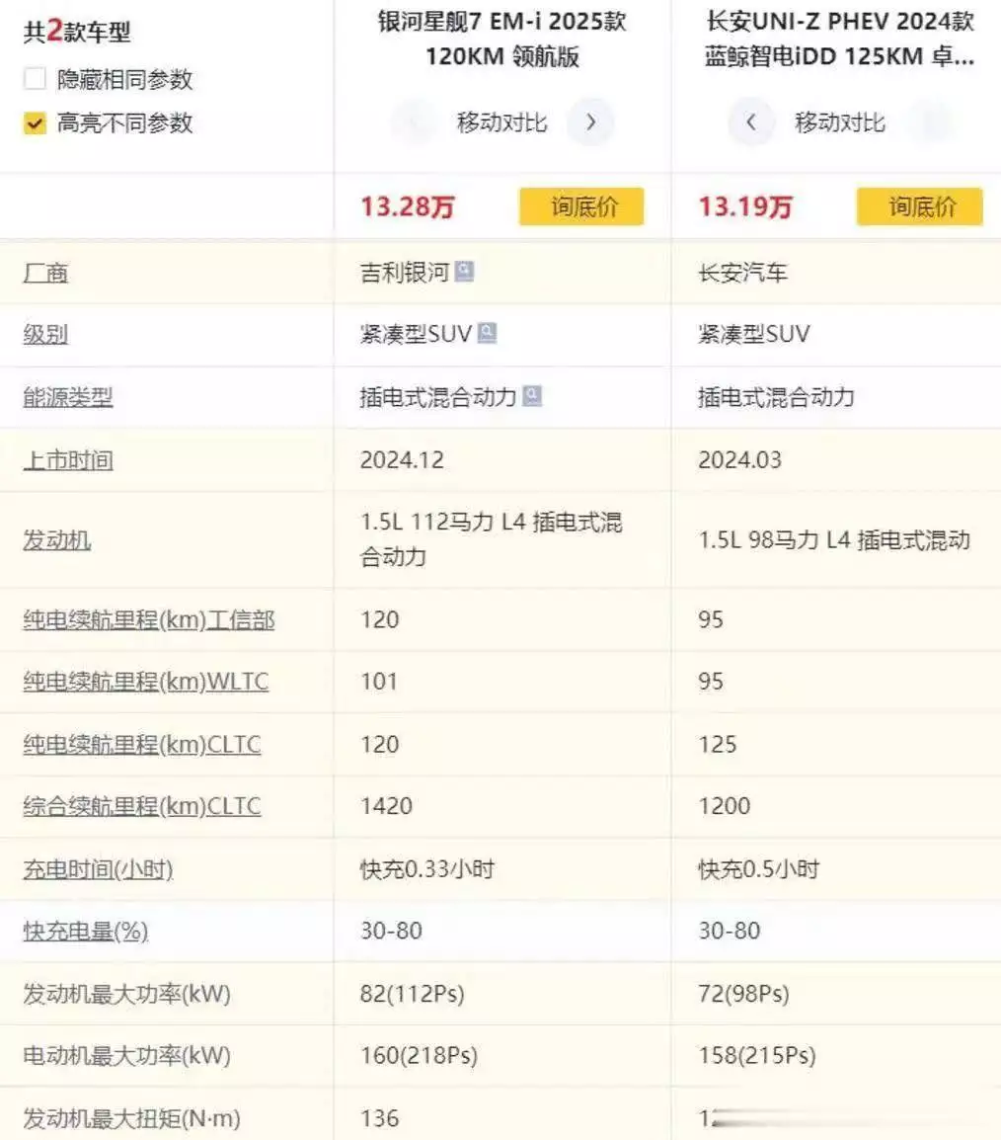Click the 101 WLTC range value
1001x1140 pixels.
378,682
